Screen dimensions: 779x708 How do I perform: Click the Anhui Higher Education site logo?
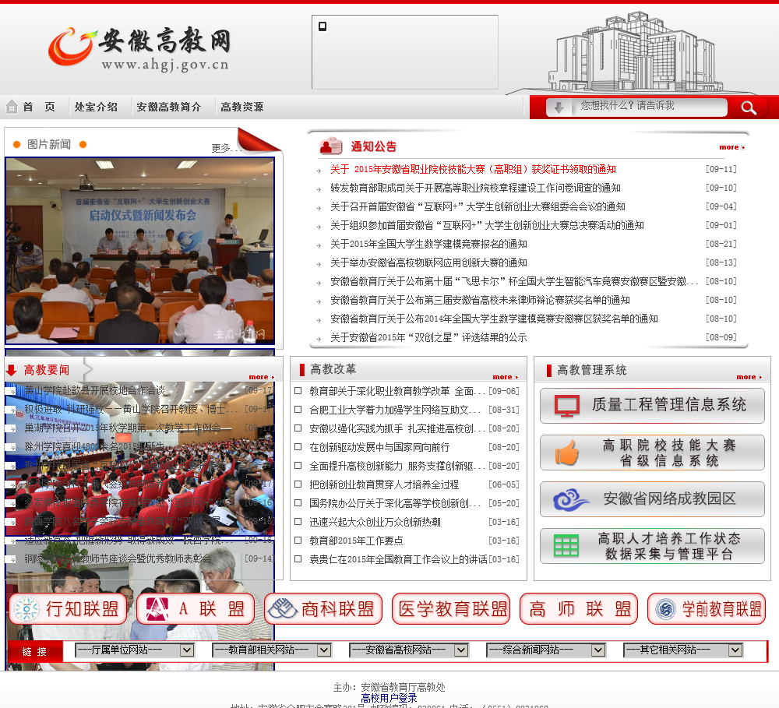pyautogui.click(x=139, y=49)
